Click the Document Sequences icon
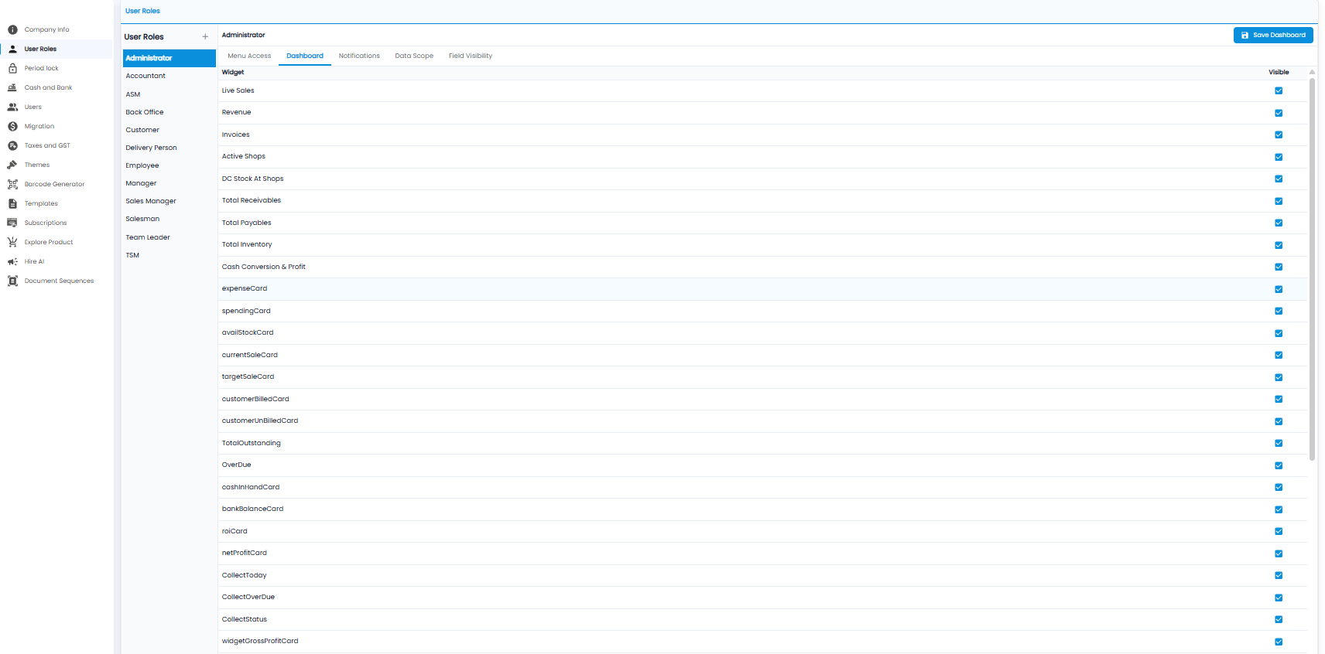The height and width of the screenshot is (654, 1325). coord(12,281)
